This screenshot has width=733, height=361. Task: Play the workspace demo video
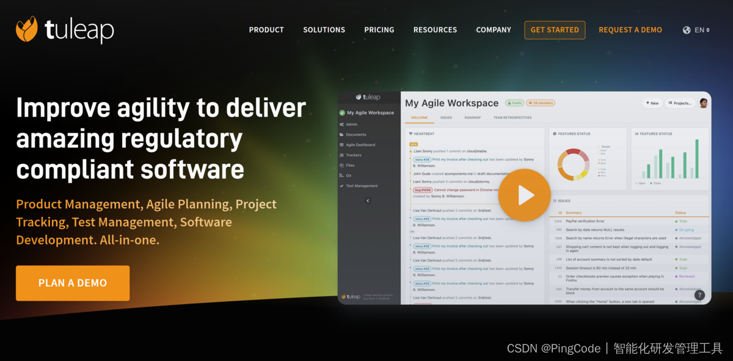pos(524,195)
